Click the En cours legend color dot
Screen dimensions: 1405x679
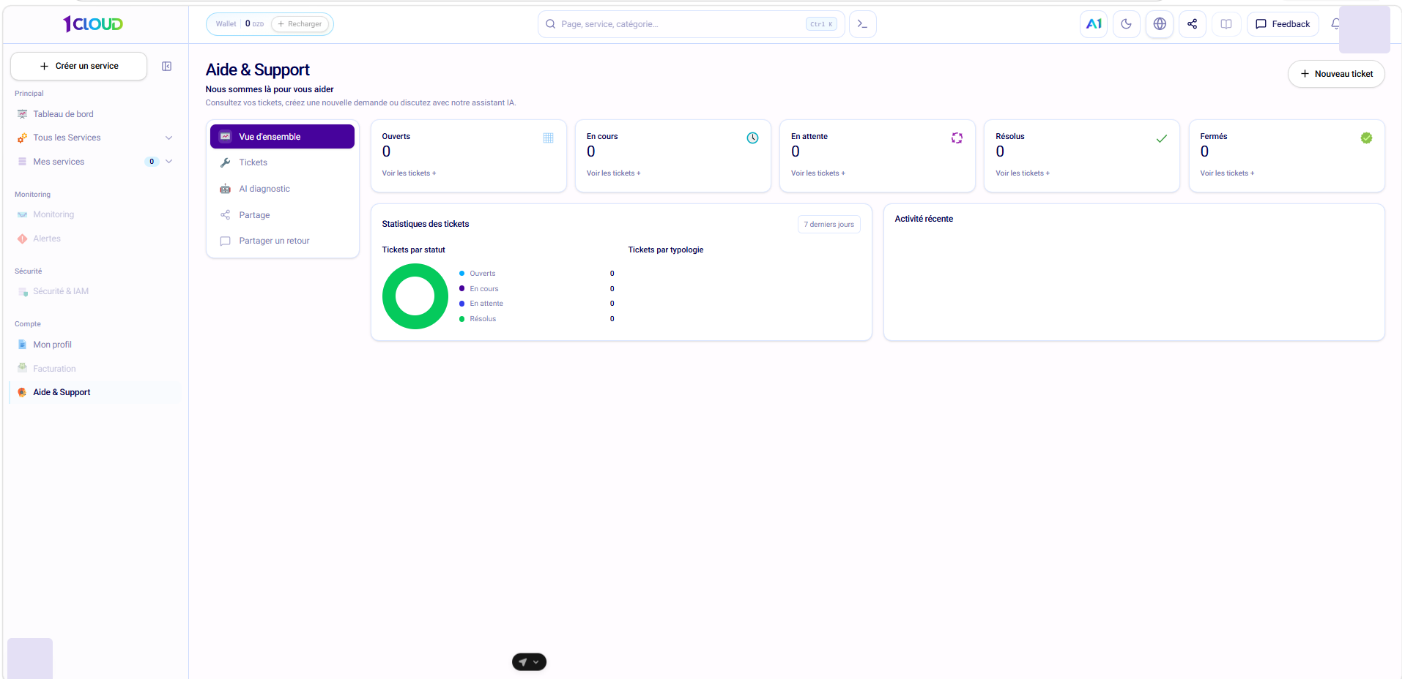pyautogui.click(x=461, y=289)
